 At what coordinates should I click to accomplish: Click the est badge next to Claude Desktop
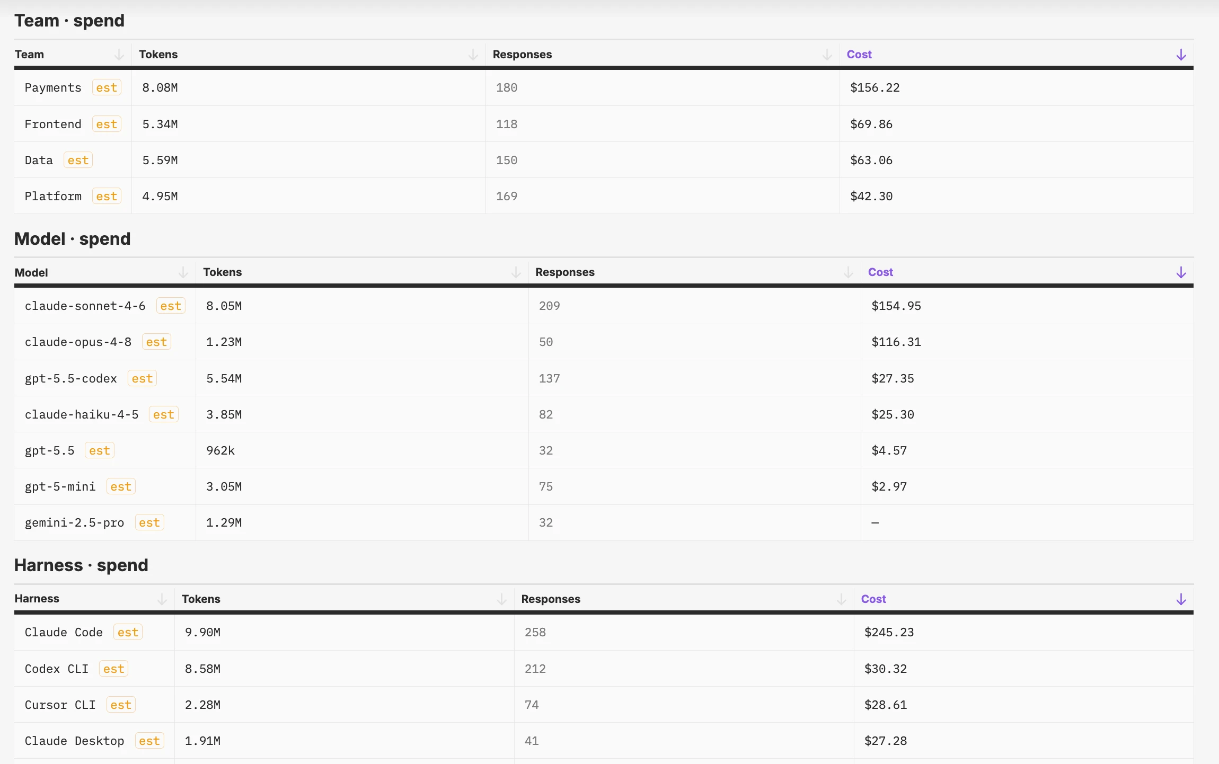149,741
